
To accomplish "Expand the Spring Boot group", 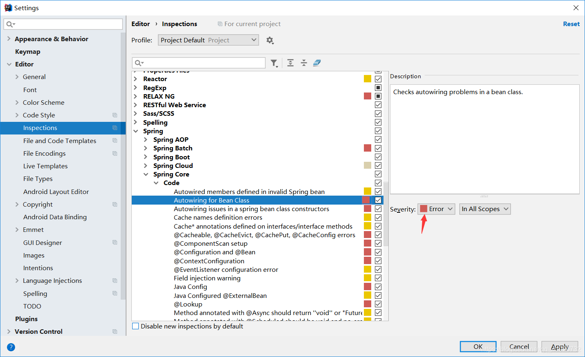I will pos(146,157).
